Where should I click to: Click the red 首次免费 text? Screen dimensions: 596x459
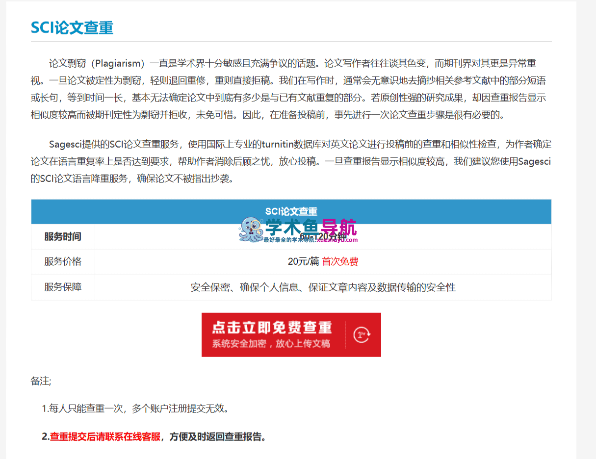click(x=340, y=261)
